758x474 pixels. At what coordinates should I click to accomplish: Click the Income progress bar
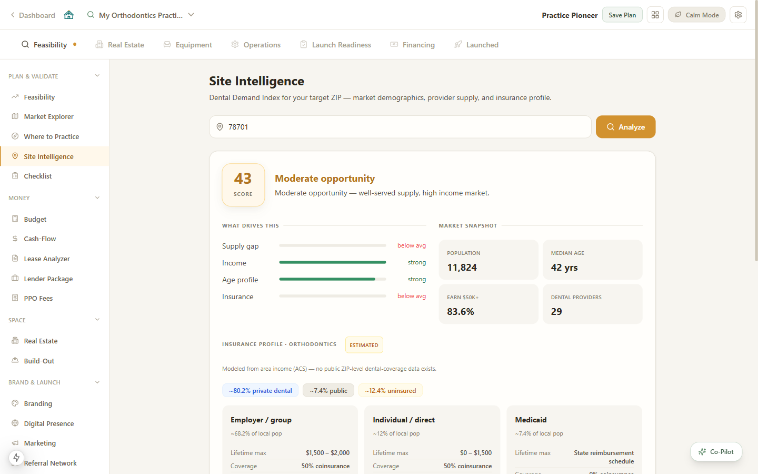coord(333,262)
